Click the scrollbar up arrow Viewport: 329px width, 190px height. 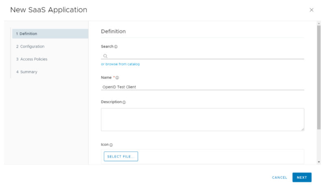(x=318, y=23)
